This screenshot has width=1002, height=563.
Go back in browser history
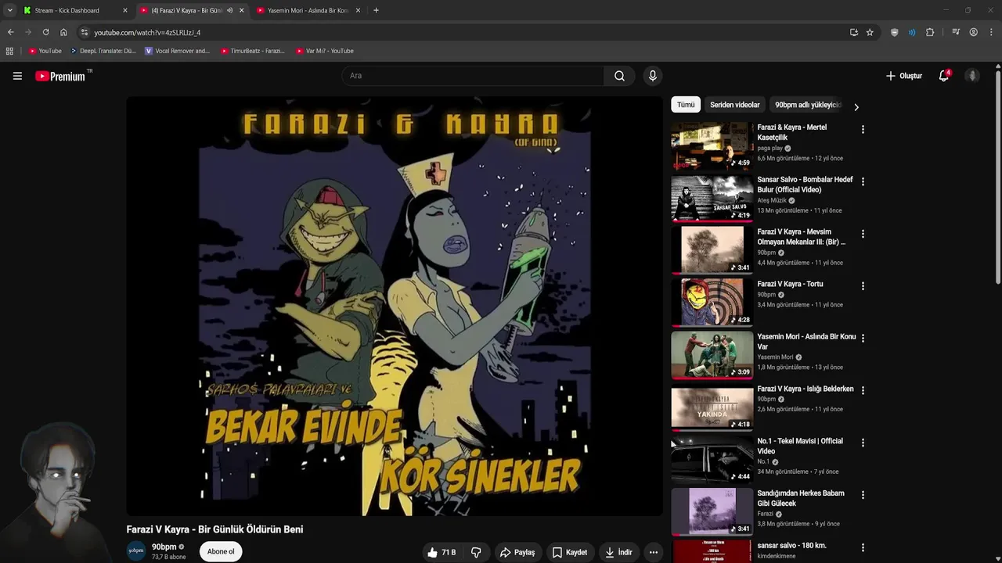(10, 32)
